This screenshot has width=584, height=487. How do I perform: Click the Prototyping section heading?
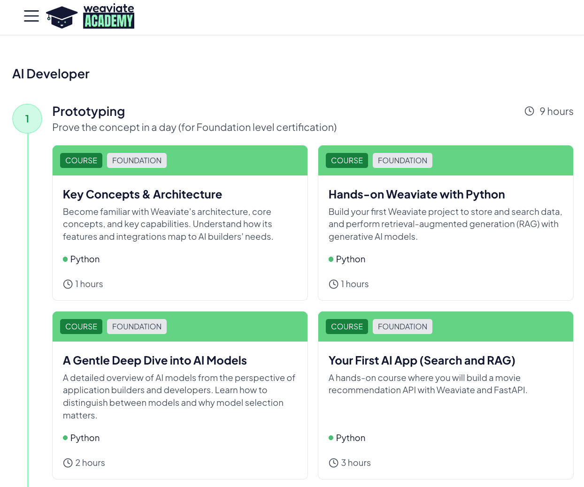tap(88, 112)
